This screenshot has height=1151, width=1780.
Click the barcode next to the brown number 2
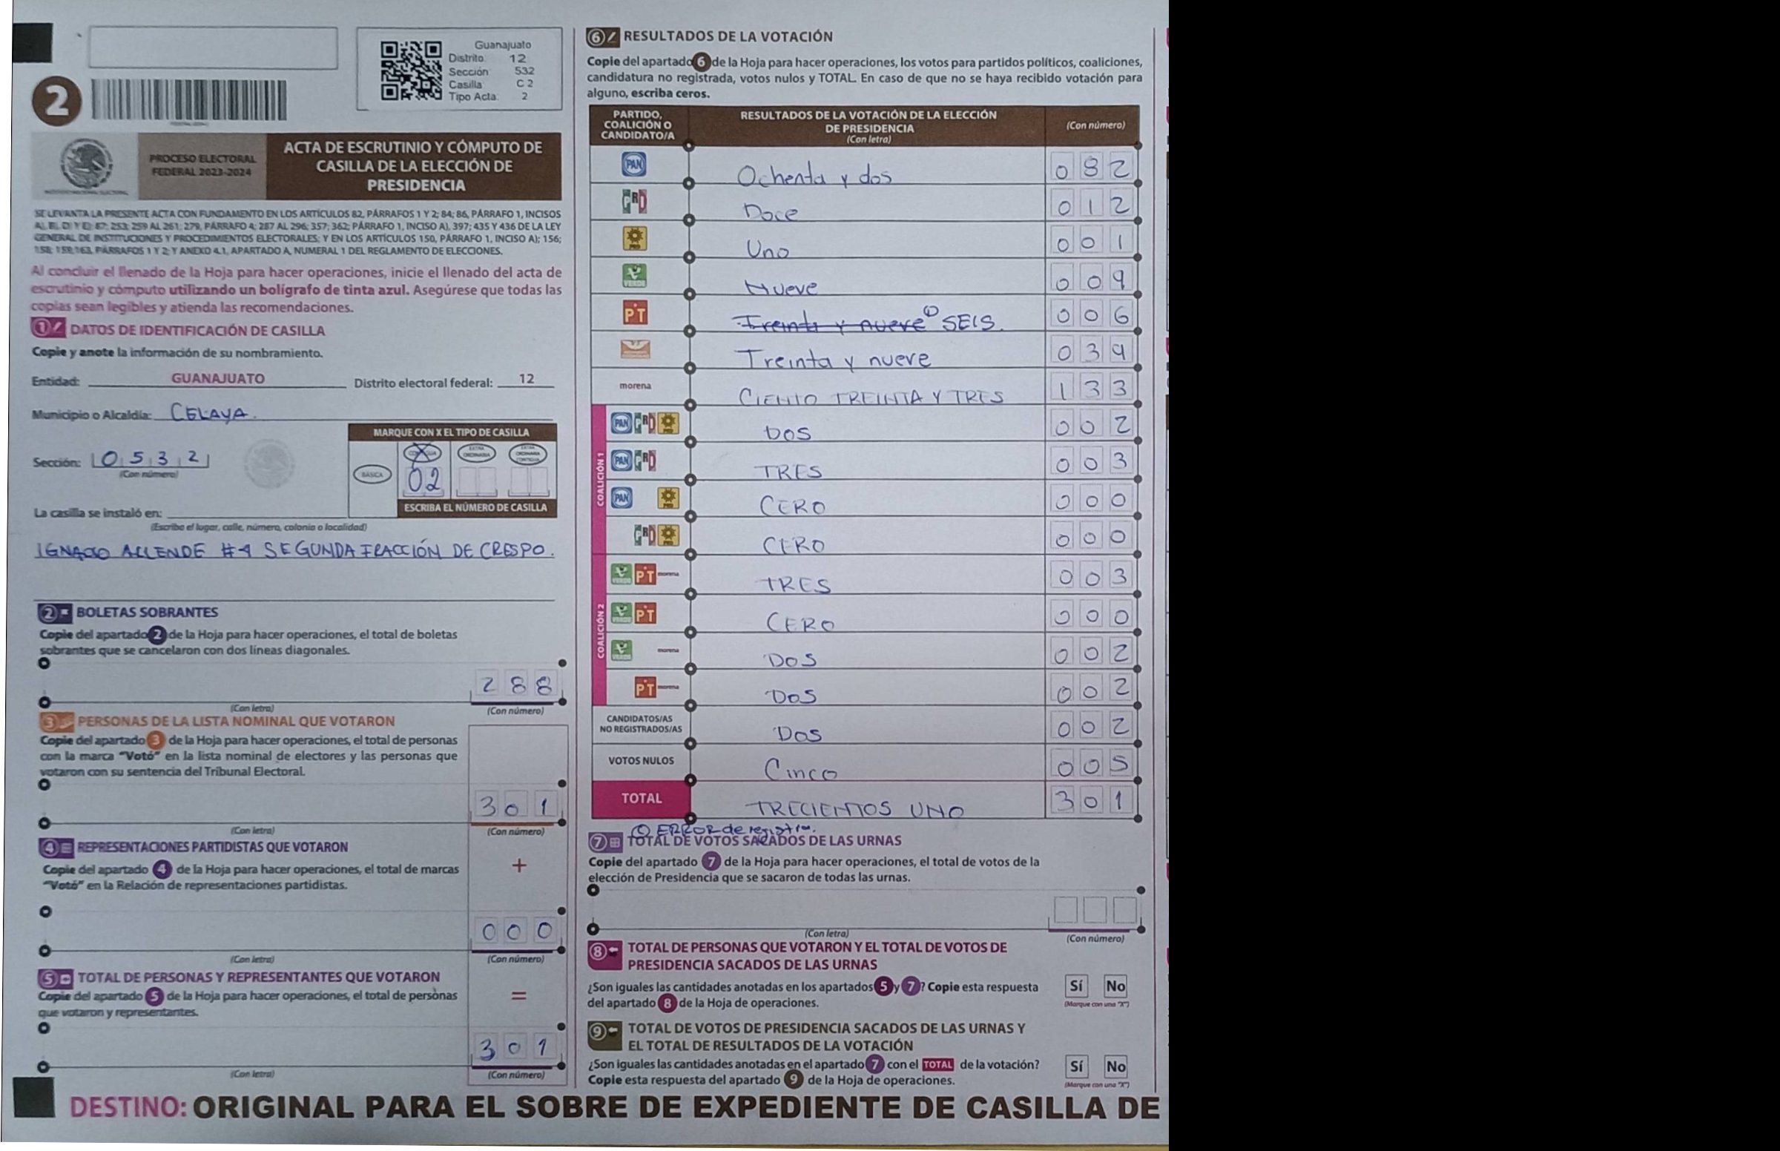(x=189, y=101)
